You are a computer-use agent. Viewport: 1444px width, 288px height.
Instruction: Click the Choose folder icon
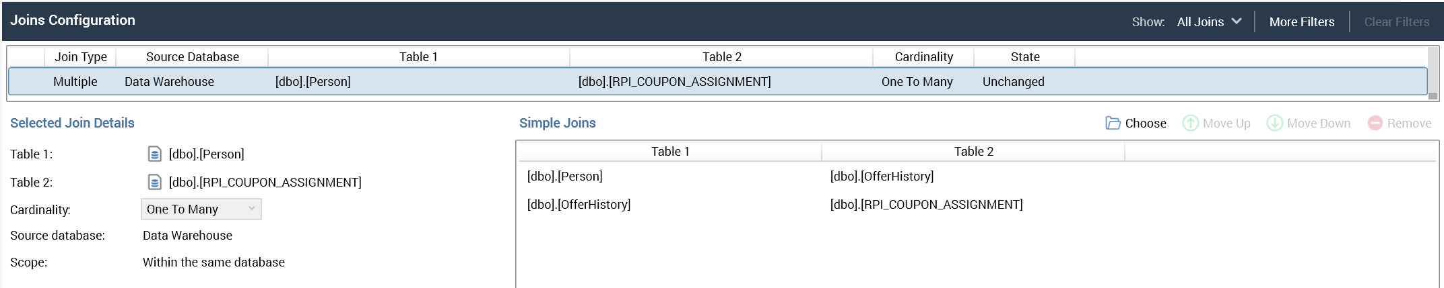pos(1113,124)
